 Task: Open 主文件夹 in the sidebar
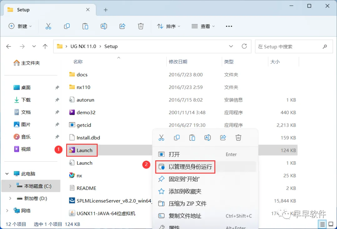(27, 63)
